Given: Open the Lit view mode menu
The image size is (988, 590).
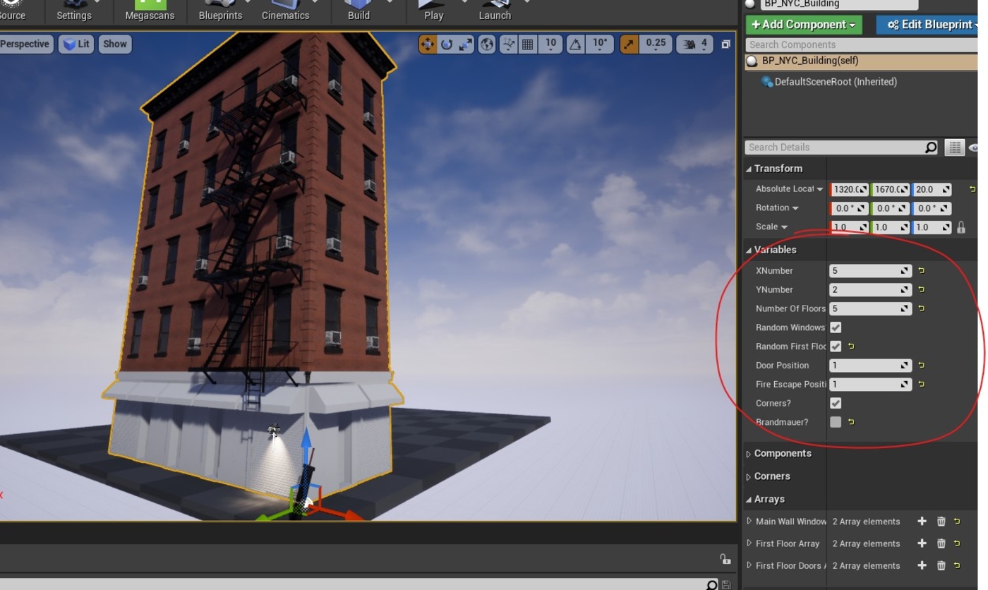Looking at the screenshot, I should click(x=76, y=44).
